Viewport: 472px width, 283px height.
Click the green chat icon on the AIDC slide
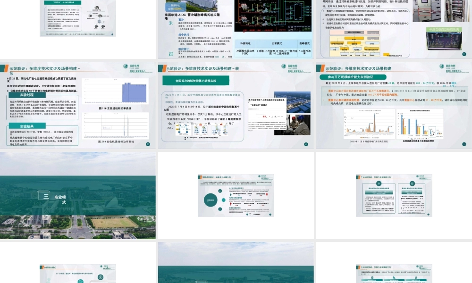coord(171,54)
